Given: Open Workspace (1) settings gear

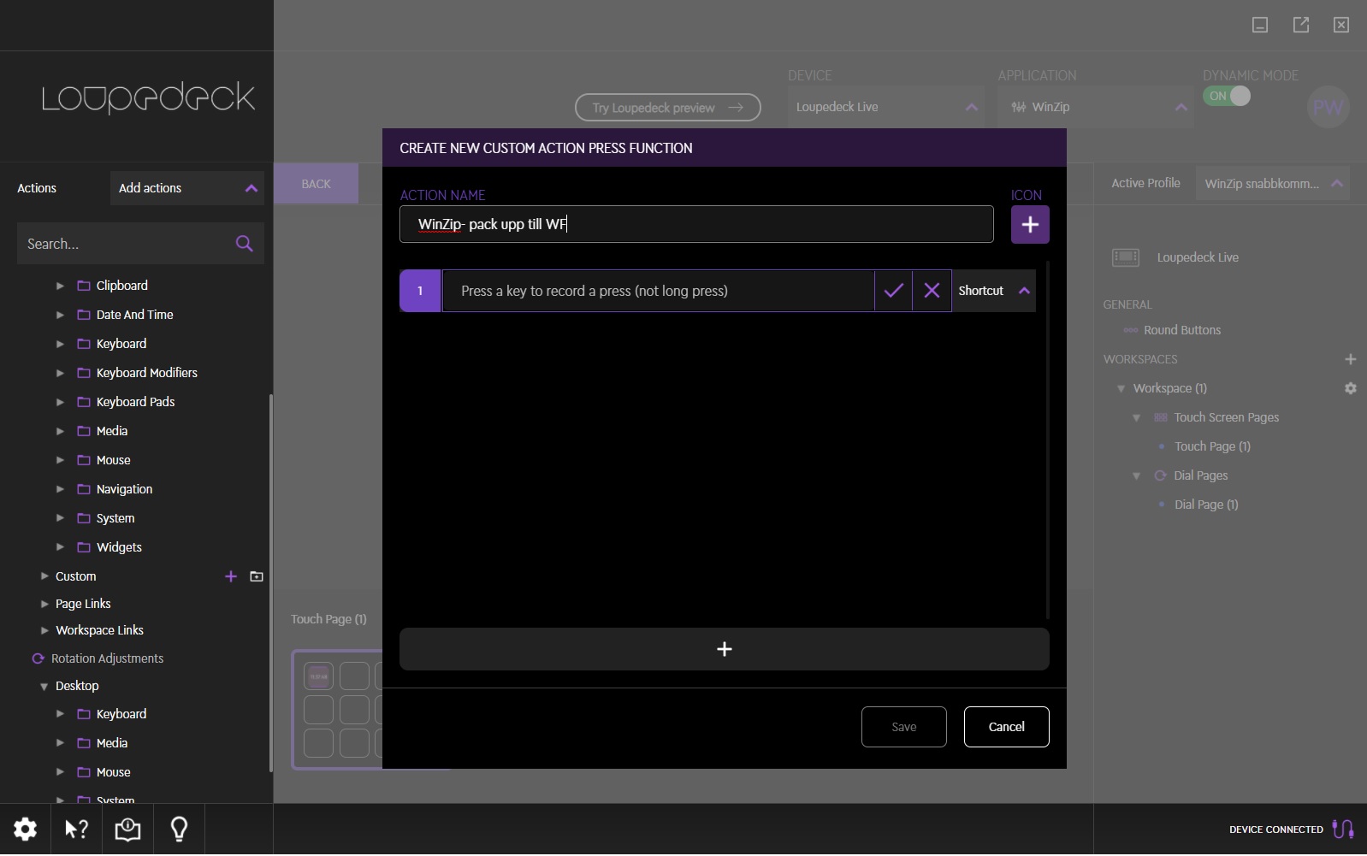Looking at the screenshot, I should pyautogui.click(x=1350, y=388).
